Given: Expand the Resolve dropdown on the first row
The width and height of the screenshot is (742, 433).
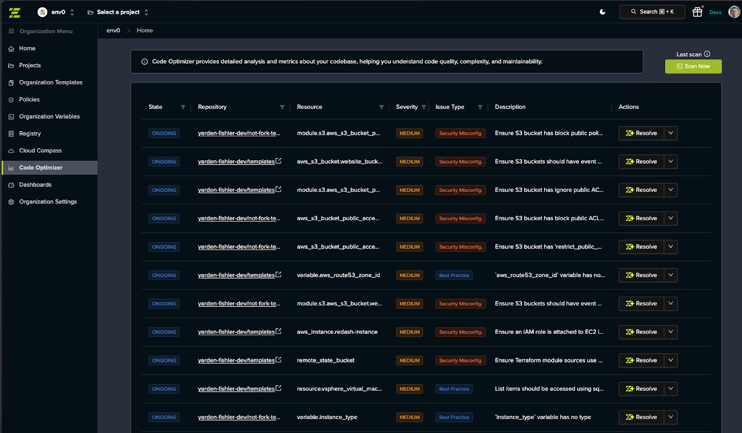Looking at the screenshot, I should (670, 133).
